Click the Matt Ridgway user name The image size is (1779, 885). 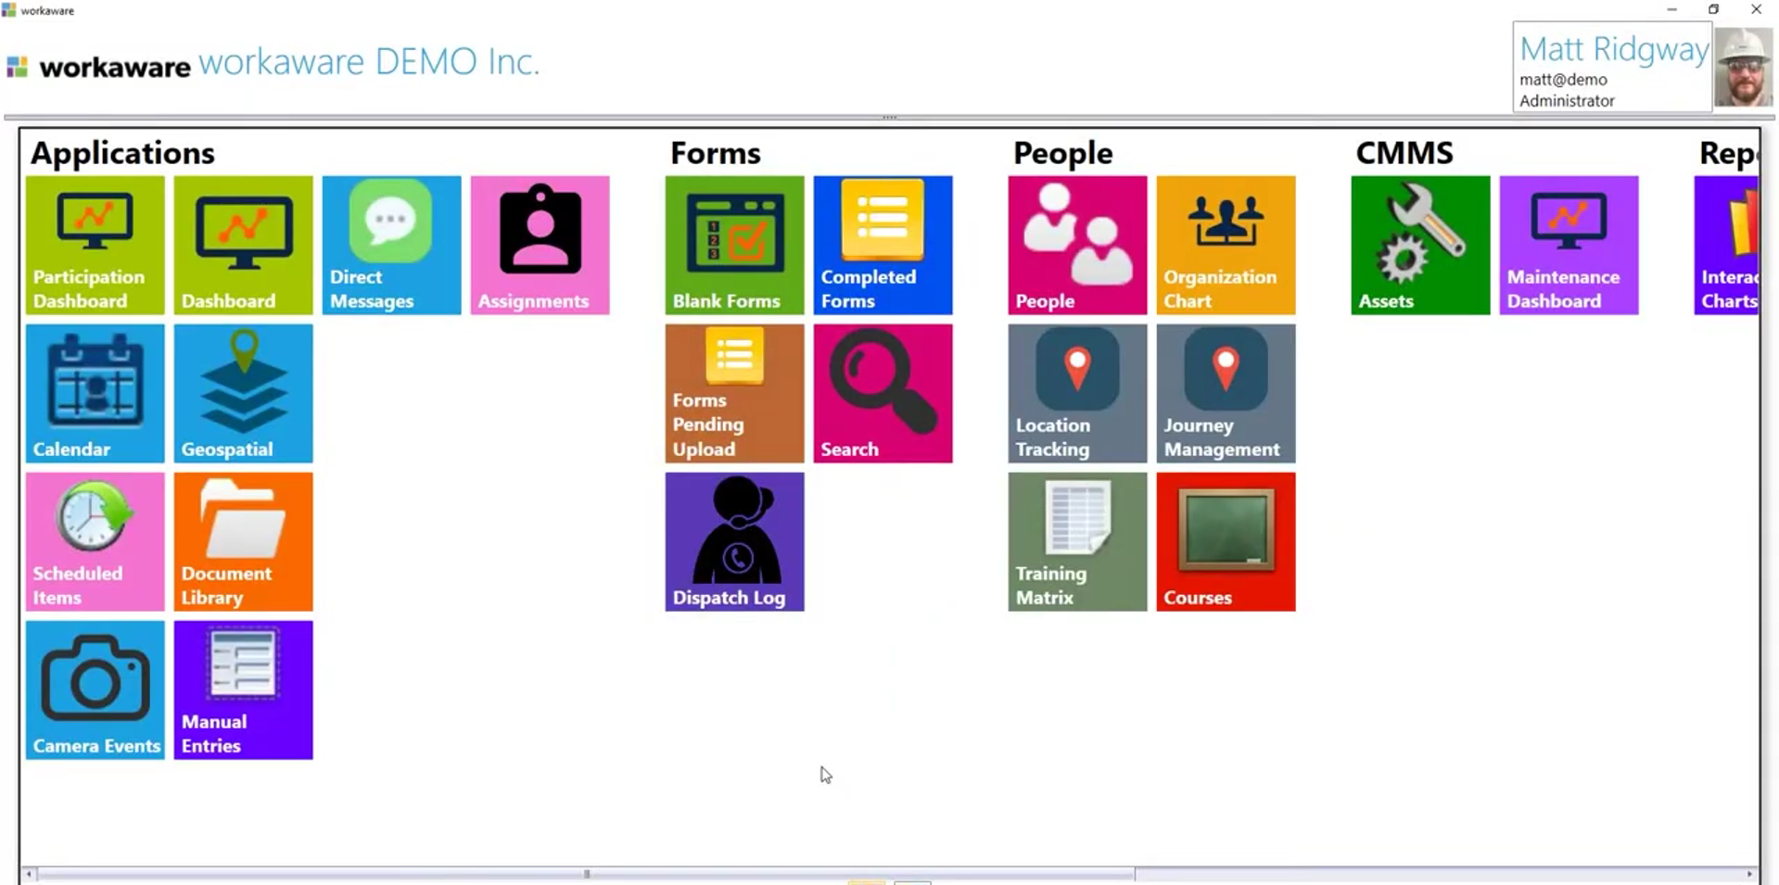(1614, 49)
